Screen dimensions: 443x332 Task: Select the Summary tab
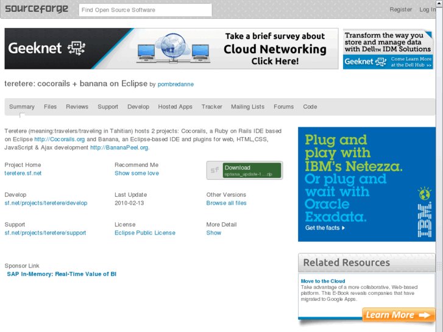22,107
